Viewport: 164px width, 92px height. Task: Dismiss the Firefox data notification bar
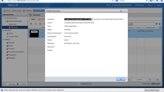162,90
